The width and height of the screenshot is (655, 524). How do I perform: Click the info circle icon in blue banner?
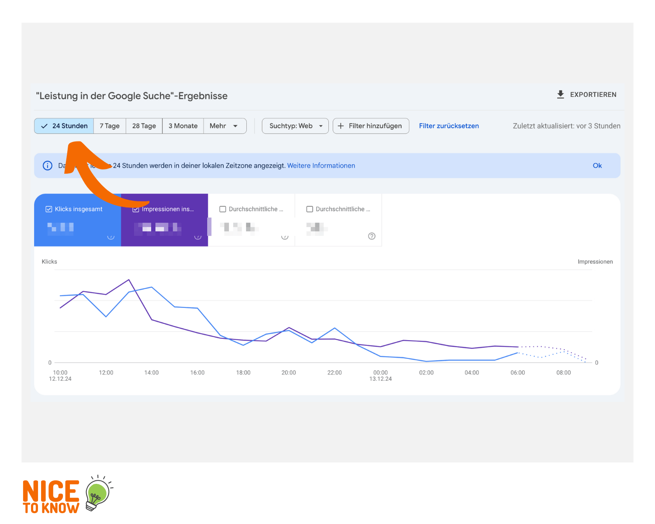click(48, 165)
